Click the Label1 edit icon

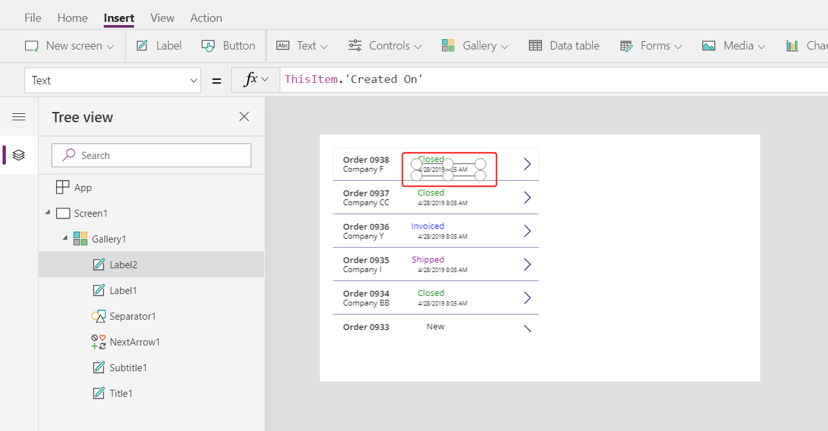99,290
